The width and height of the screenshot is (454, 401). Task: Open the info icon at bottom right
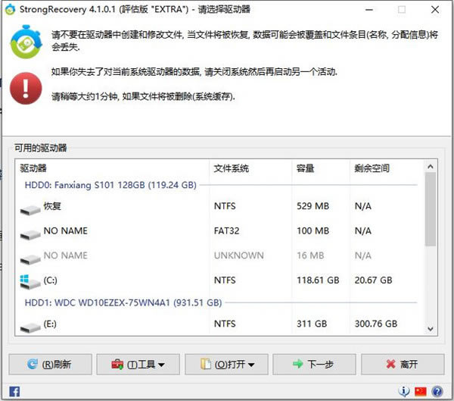404,391
